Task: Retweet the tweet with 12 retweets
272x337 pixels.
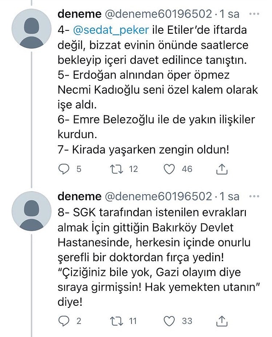Action: tap(117, 169)
